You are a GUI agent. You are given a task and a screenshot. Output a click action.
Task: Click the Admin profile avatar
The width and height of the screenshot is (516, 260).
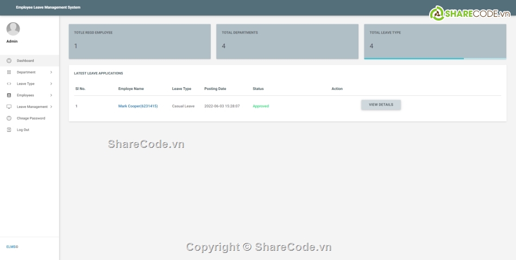[x=13, y=29]
